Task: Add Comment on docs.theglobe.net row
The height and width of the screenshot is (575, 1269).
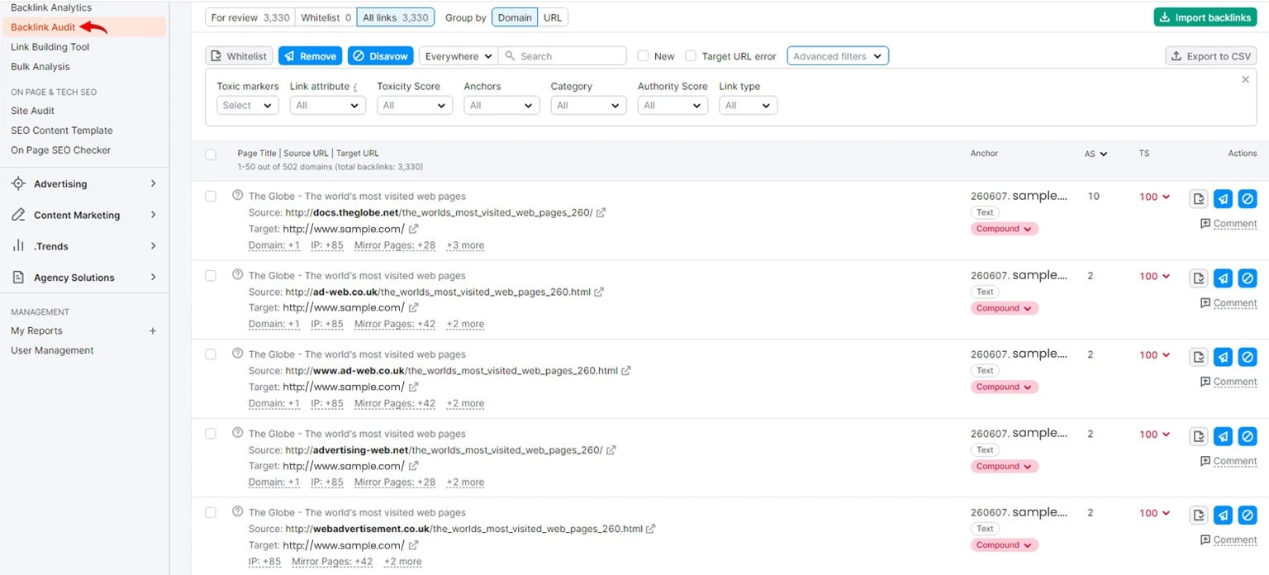Action: (x=1229, y=224)
